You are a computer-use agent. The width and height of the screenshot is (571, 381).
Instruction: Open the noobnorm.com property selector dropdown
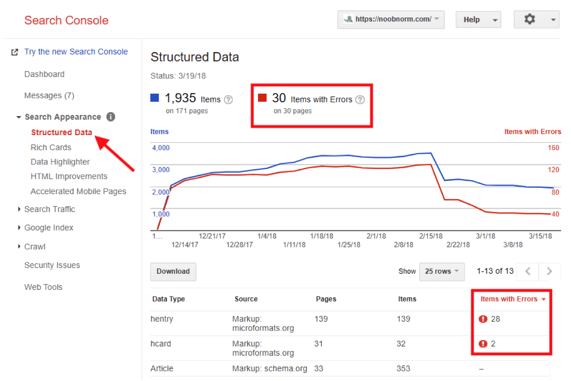[390, 20]
